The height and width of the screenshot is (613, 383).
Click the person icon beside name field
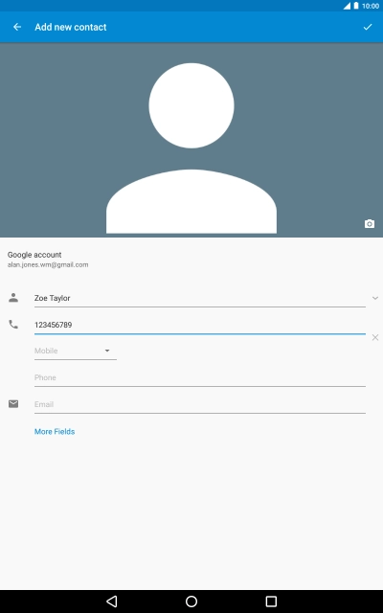pyautogui.click(x=13, y=298)
